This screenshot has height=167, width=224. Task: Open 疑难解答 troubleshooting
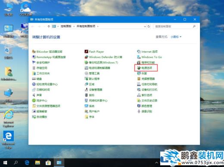[40, 111]
